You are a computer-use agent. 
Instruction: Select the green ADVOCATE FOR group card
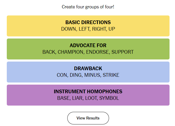pyautogui.click(x=88, y=49)
